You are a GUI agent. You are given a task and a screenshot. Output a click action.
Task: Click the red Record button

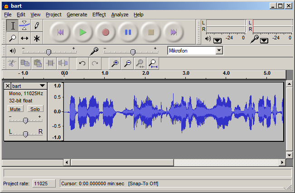click(106, 32)
